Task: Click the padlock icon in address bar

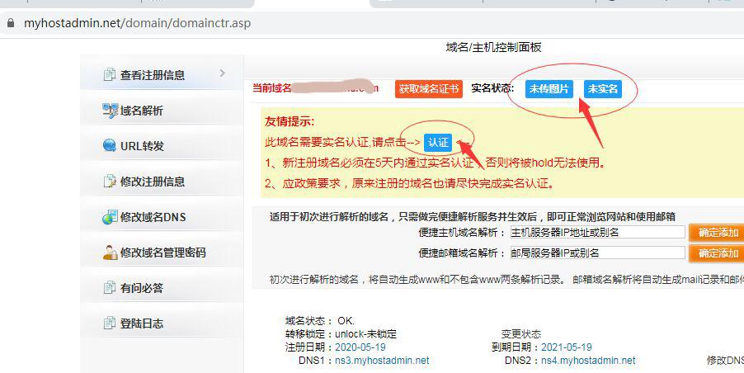Action: [11, 23]
